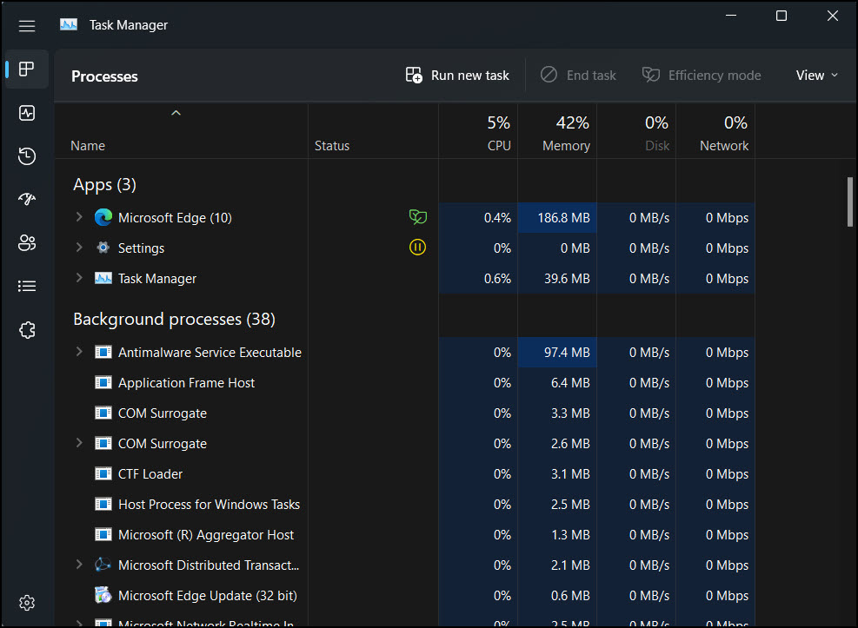Open the App history sidebar icon
This screenshot has width=858, height=628.
coord(27,156)
